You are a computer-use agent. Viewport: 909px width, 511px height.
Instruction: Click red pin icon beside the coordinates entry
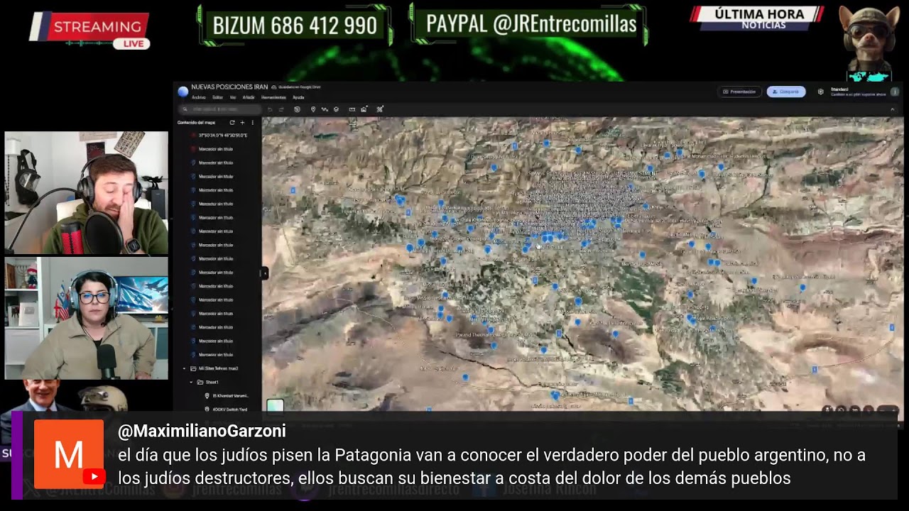click(193, 135)
